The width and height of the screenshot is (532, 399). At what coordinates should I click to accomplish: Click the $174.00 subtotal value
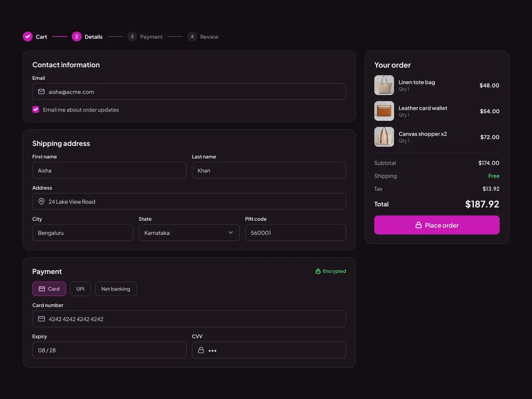(489, 163)
